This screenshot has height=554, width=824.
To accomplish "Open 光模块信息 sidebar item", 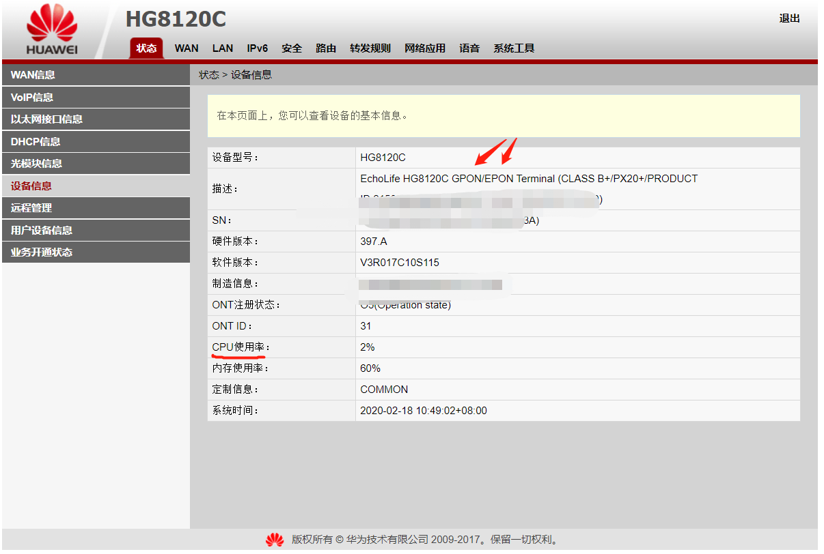I will [96, 164].
